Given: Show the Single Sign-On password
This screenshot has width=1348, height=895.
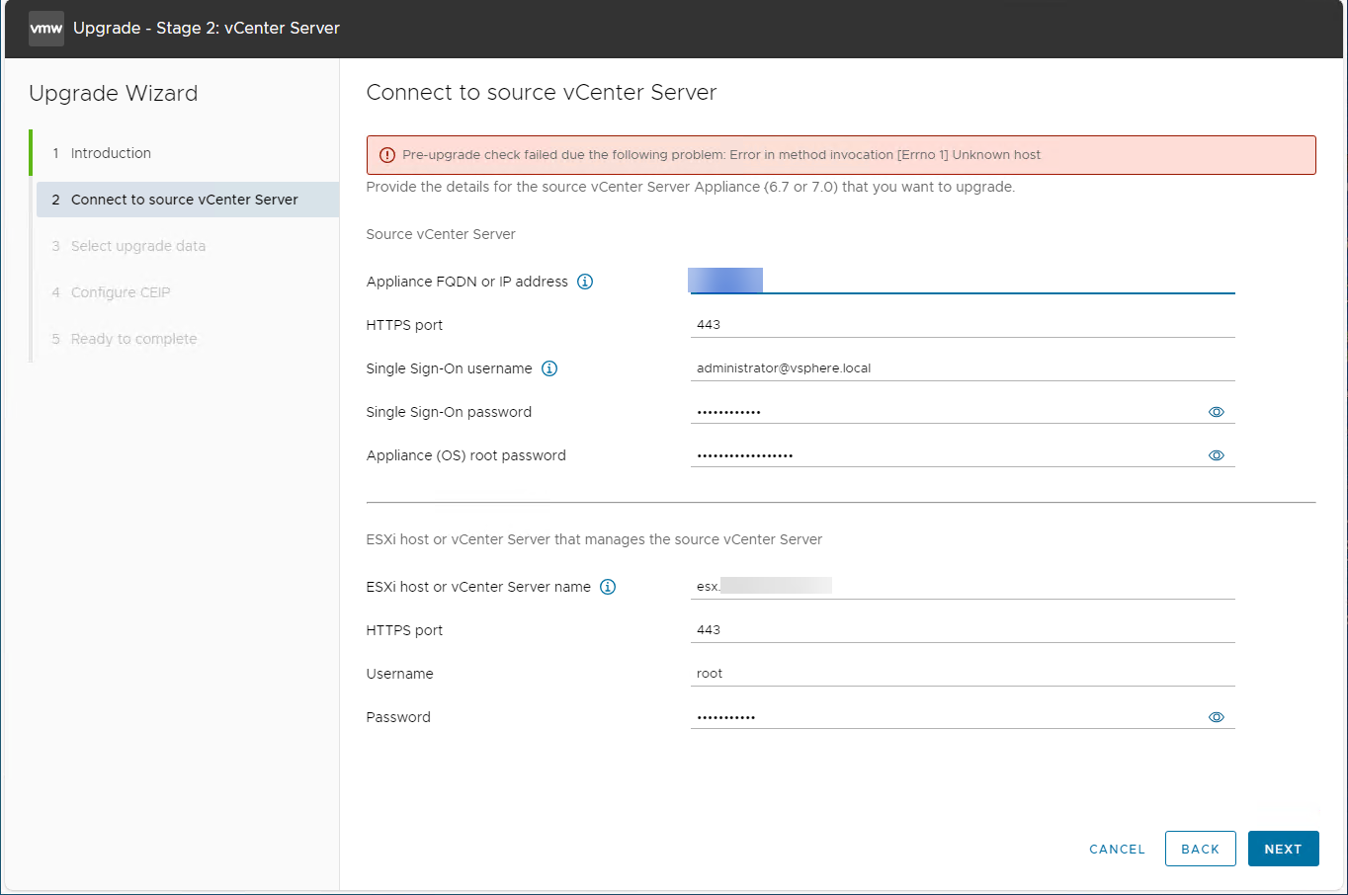Looking at the screenshot, I should 1217,412.
